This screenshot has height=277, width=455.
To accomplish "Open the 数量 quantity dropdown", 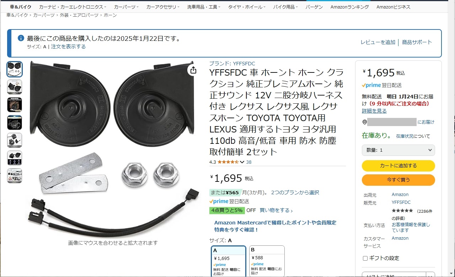I will click(x=398, y=150).
